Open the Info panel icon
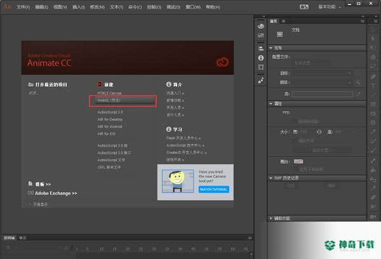The image size is (381, 259). (261, 58)
